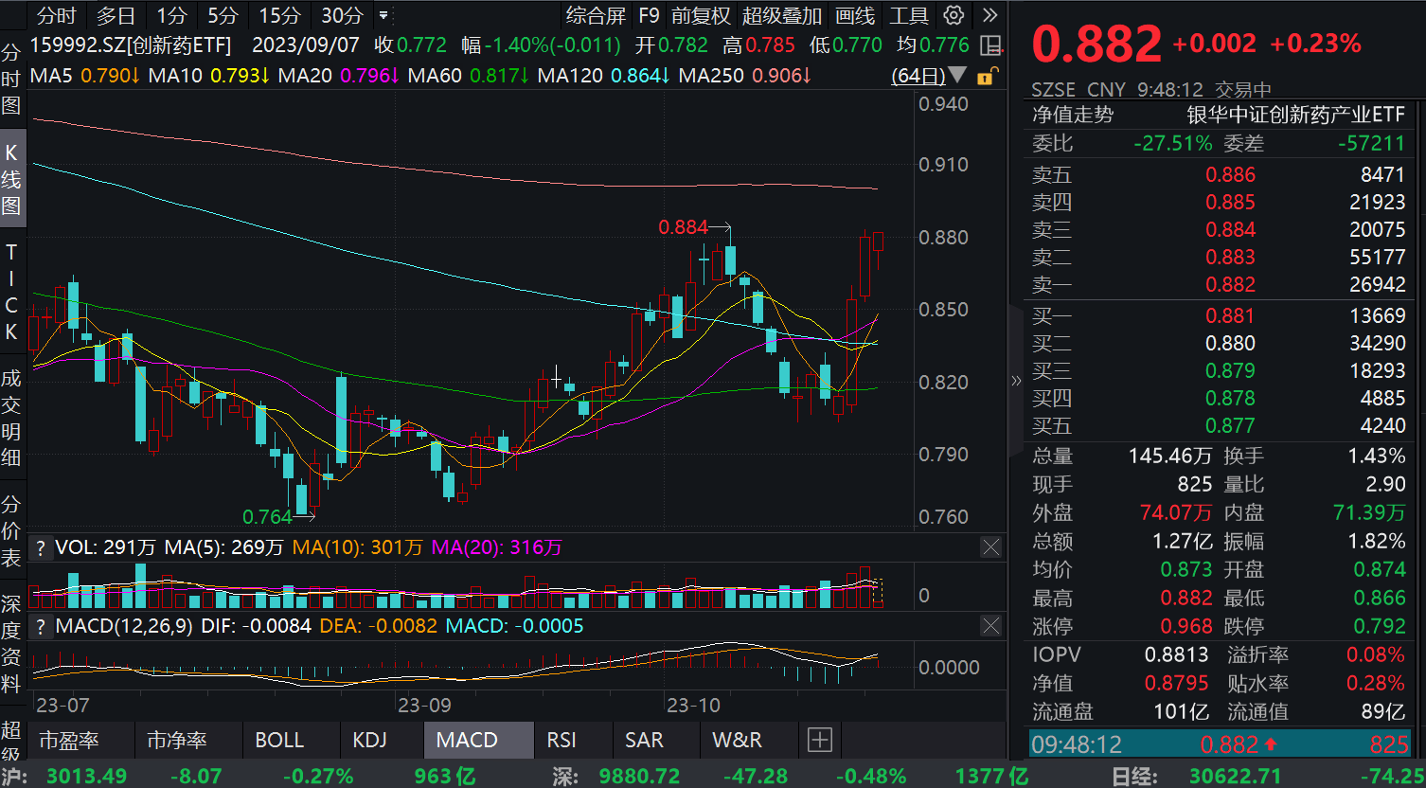The image size is (1426, 788).
Task: Select the 1分 period
Action: (172, 15)
